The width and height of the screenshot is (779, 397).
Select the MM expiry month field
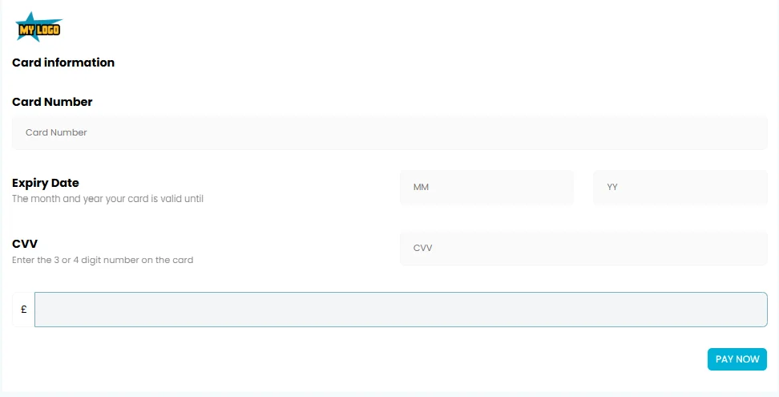pyautogui.click(x=486, y=187)
